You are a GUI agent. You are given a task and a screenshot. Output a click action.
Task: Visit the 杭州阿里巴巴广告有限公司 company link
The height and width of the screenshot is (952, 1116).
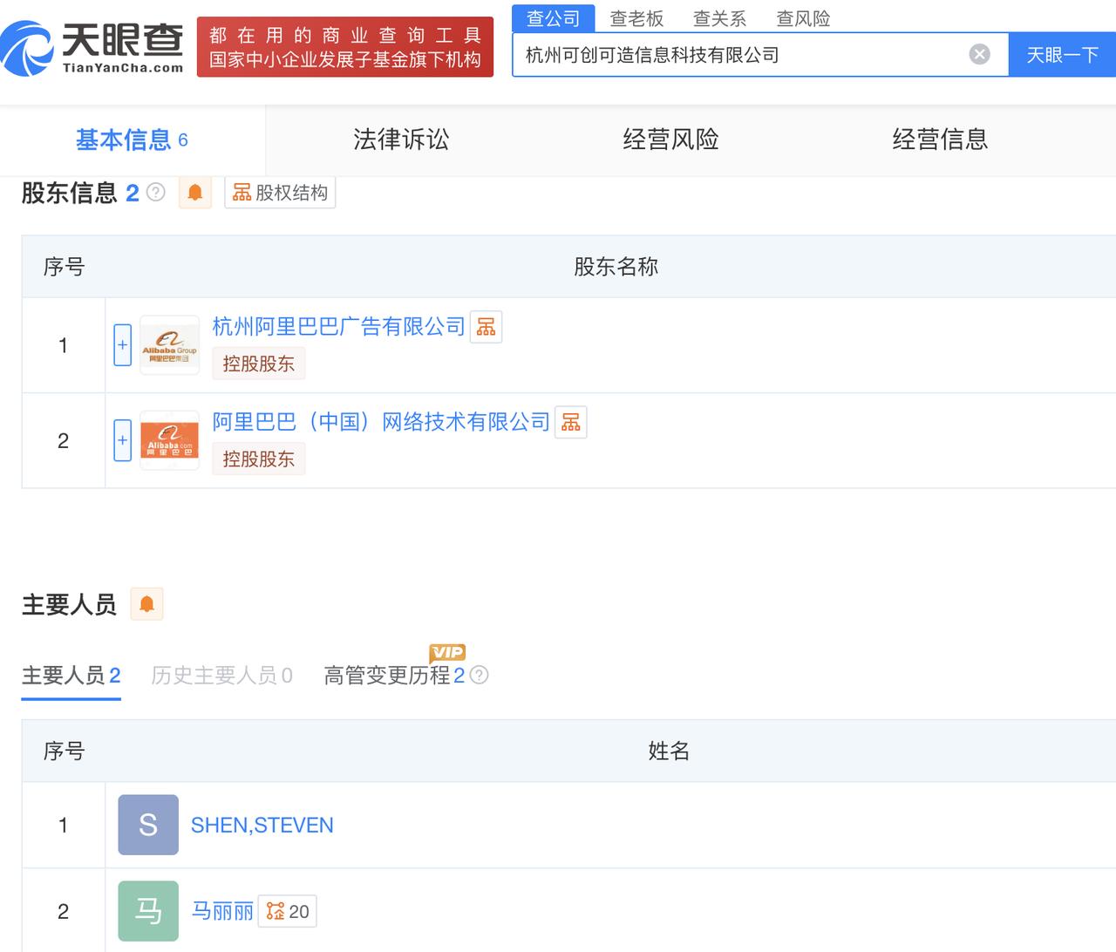(x=338, y=326)
